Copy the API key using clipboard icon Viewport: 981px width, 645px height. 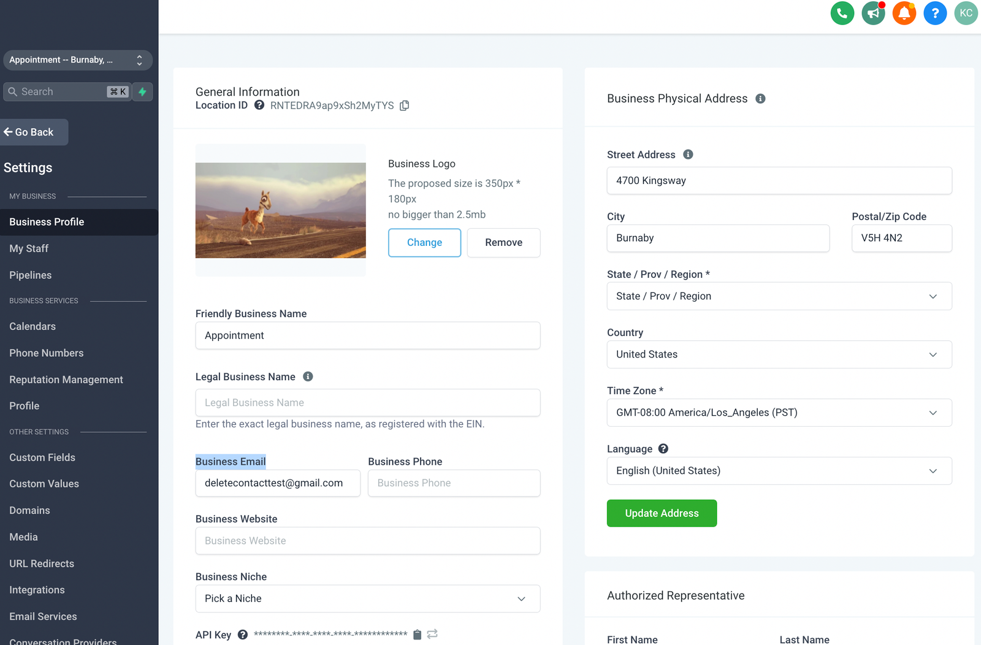[417, 635]
